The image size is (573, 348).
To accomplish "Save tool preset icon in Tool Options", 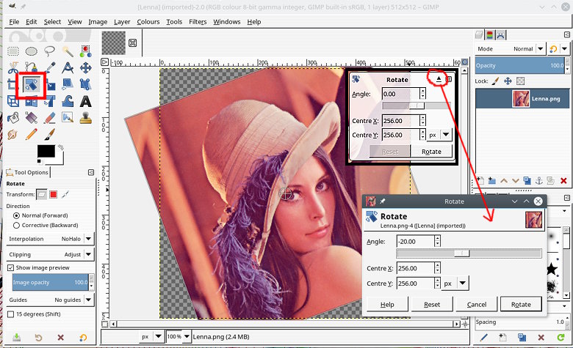I will (x=16, y=338).
